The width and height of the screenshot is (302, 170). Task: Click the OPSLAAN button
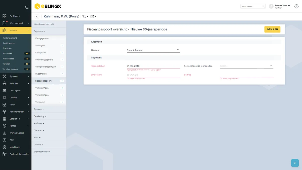click(x=272, y=29)
